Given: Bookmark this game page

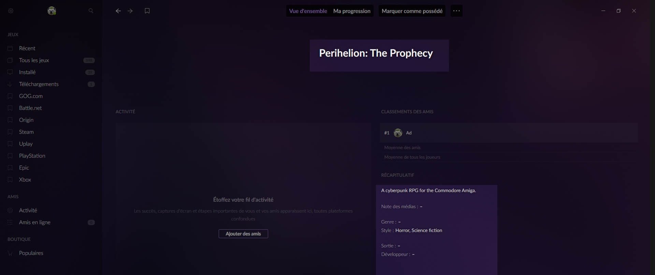Looking at the screenshot, I should coord(147,11).
